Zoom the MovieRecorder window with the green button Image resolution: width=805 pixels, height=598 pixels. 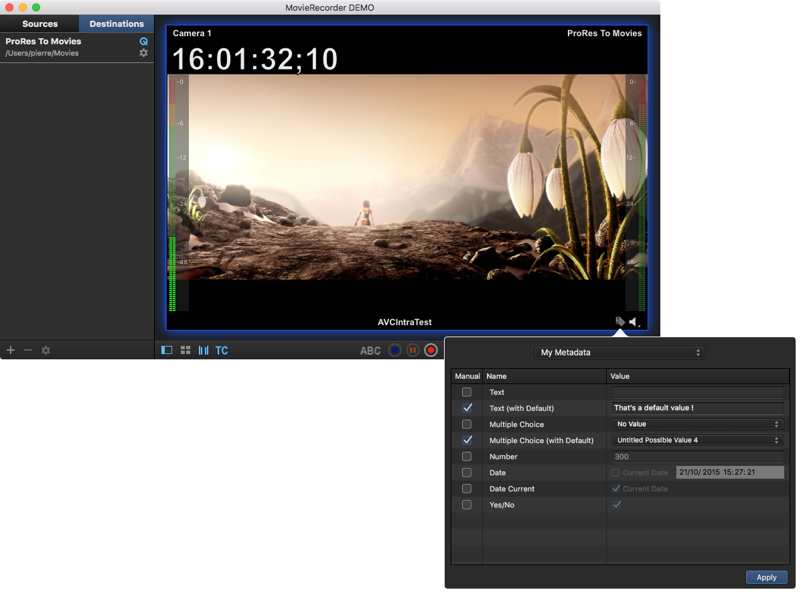(x=36, y=7)
